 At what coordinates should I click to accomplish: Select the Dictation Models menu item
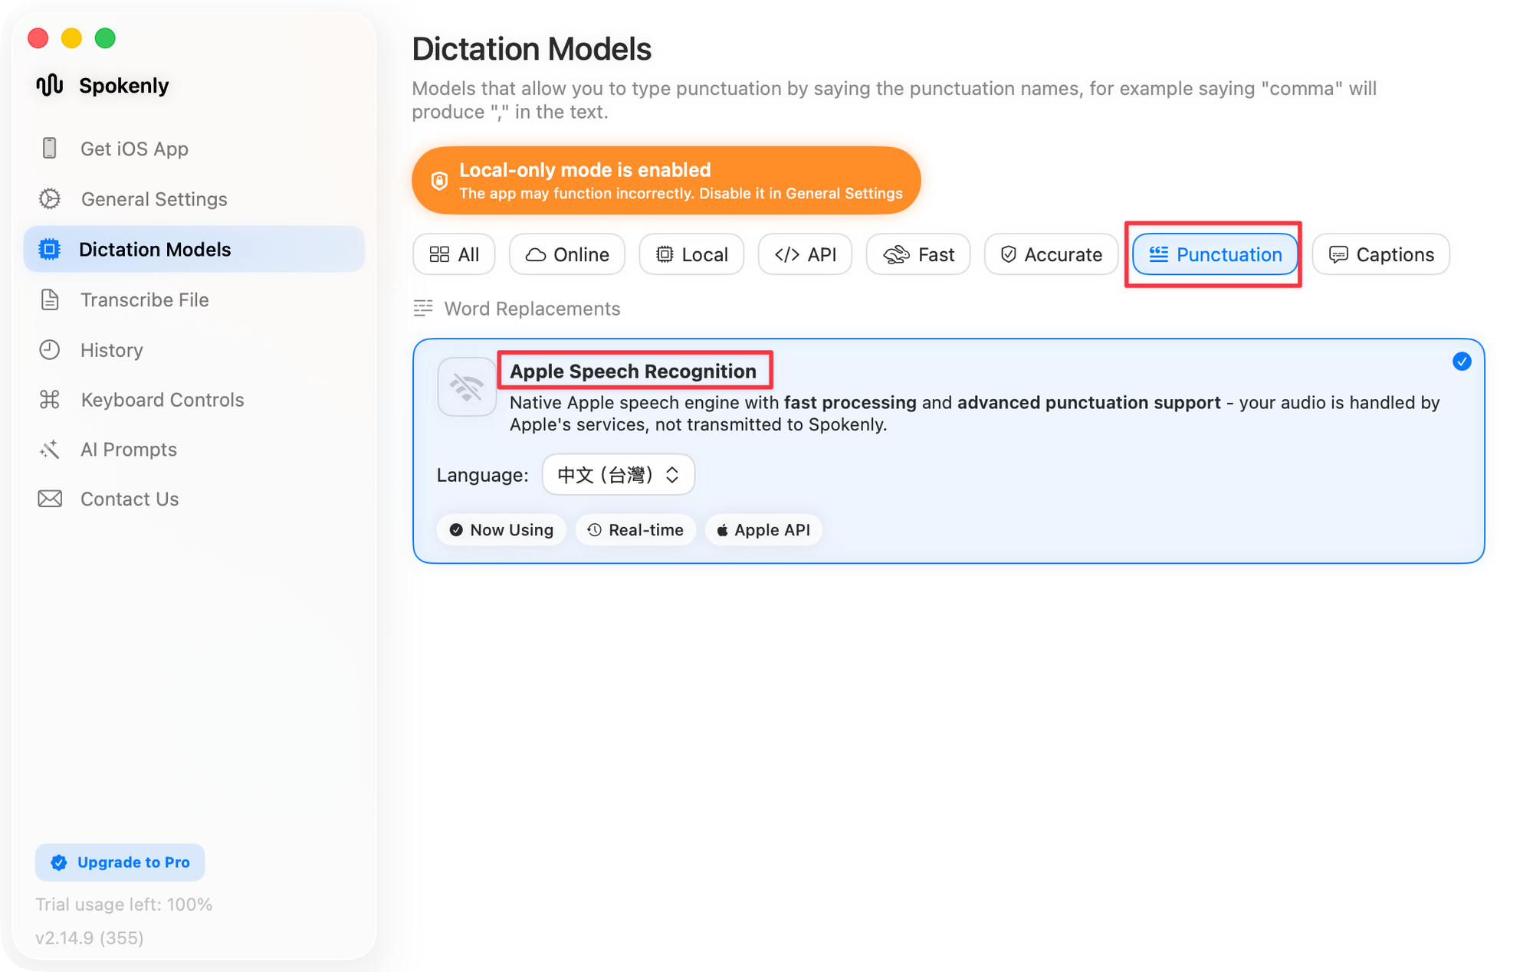[155, 249]
